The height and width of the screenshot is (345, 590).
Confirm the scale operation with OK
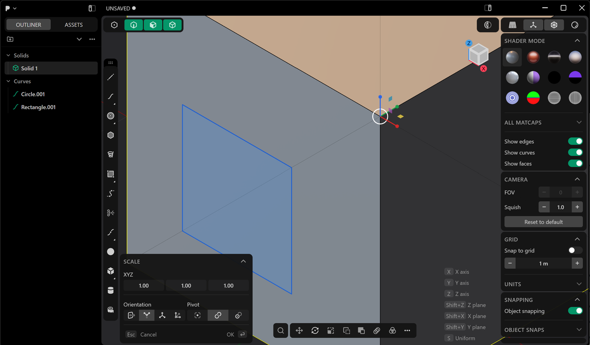[x=230, y=334]
